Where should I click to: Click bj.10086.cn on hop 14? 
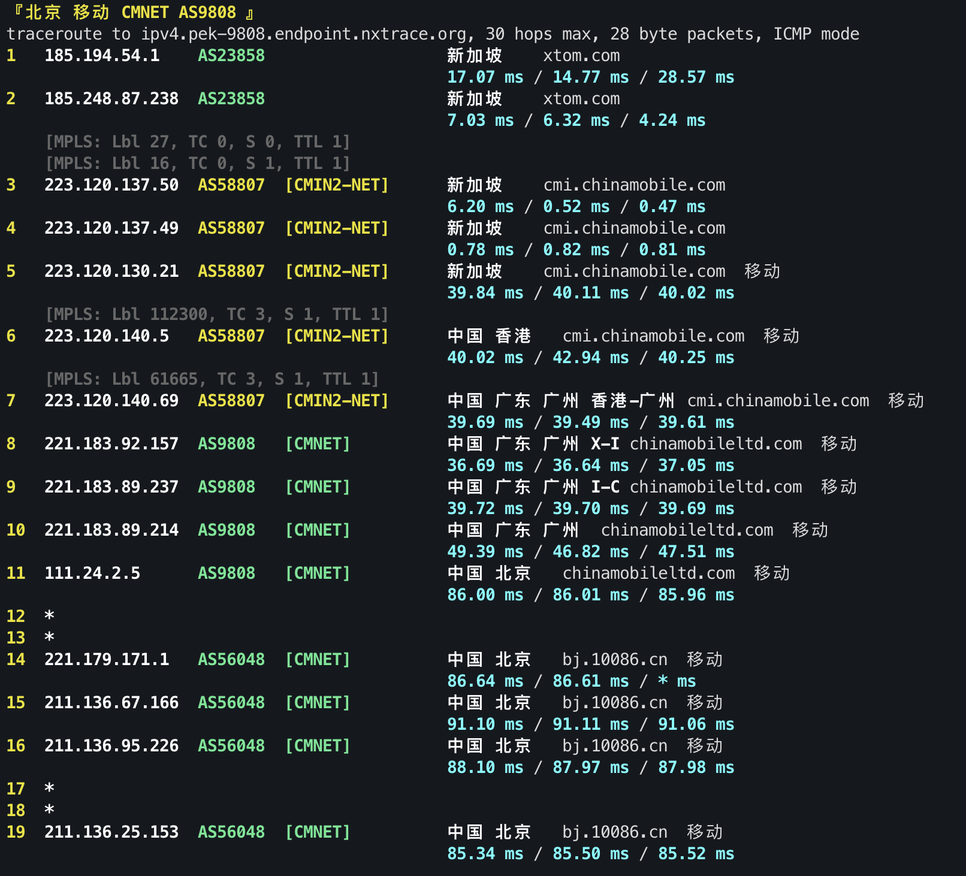(615, 660)
